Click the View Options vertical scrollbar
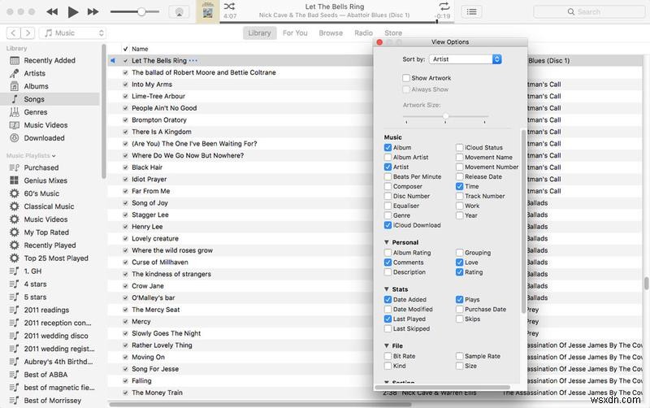 [523, 221]
